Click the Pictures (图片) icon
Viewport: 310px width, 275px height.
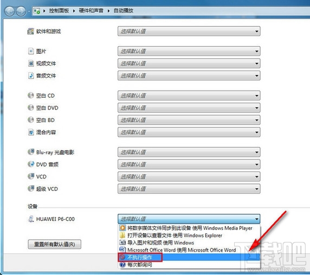click(31, 51)
